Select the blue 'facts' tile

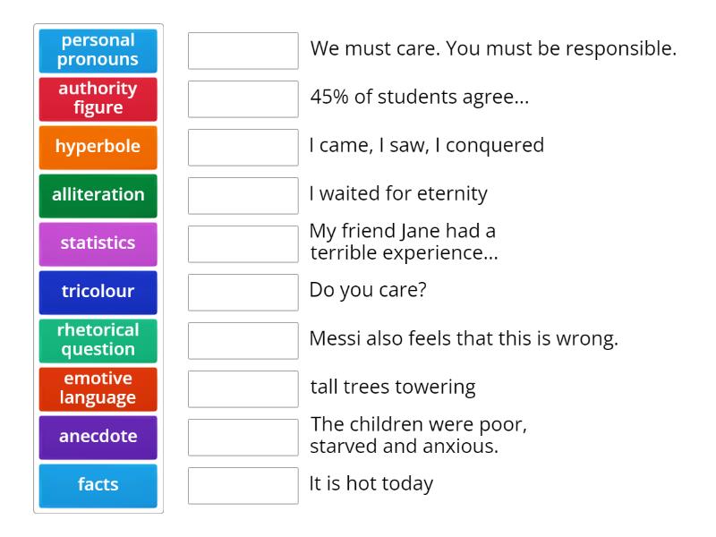98,485
